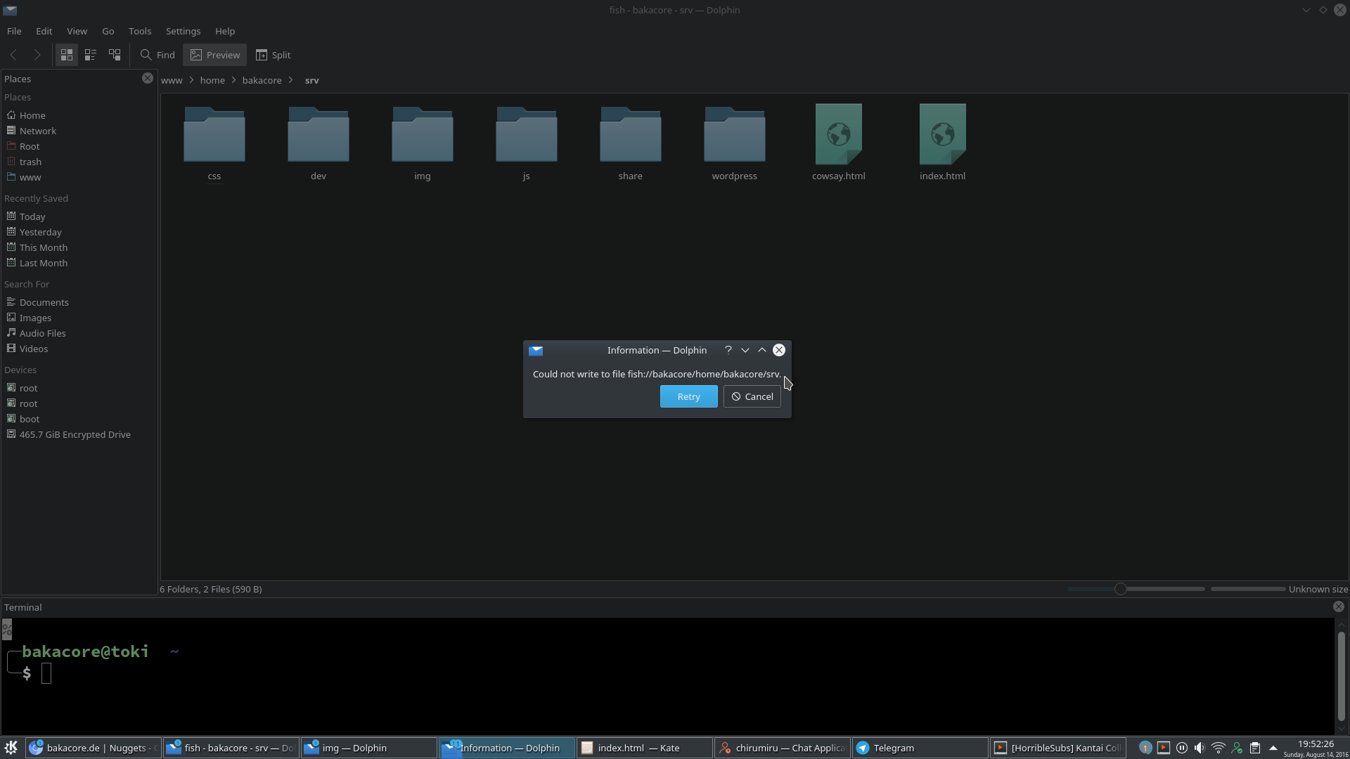Image resolution: width=1350 pixels, height=759 pixels.
Task: Open the Go menu
Action: (x=108, y=31)
